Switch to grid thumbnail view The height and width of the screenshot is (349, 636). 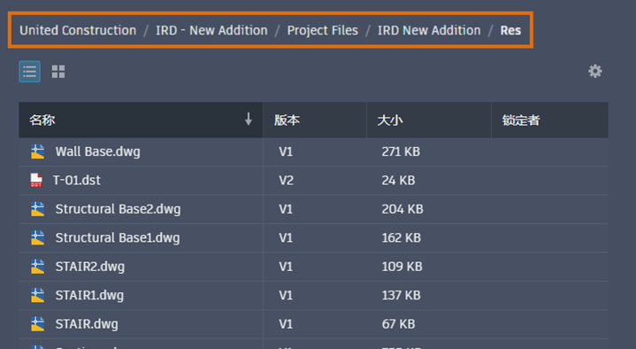[x=58, y=72]
